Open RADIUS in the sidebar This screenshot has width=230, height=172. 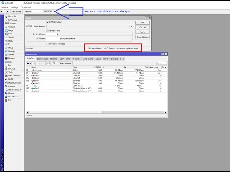click(11, 69)
